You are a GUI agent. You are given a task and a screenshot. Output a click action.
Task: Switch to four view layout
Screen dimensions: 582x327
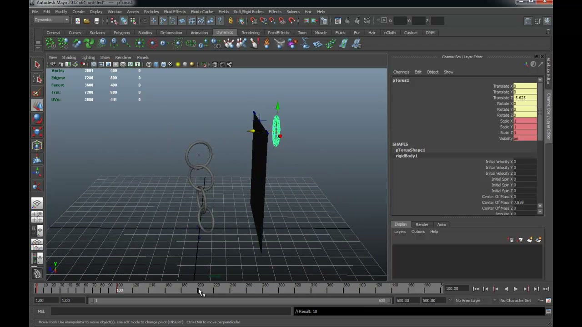pyautogui.click(x=37, y=217)
